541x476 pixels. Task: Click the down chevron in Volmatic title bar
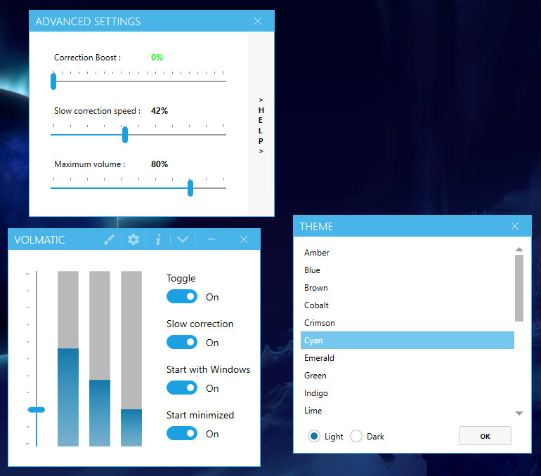(183, 239)
